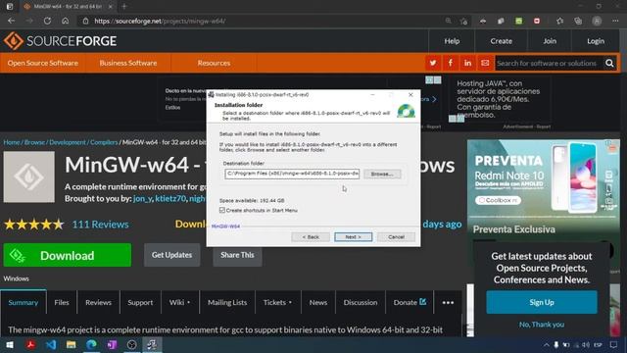The height and width of the screenshot is (353, 627).
Task: Click the browser favorites star icon
Action: coord(559,21)
